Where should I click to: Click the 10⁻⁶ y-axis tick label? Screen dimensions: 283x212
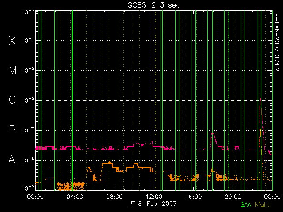tap(27, 100)
